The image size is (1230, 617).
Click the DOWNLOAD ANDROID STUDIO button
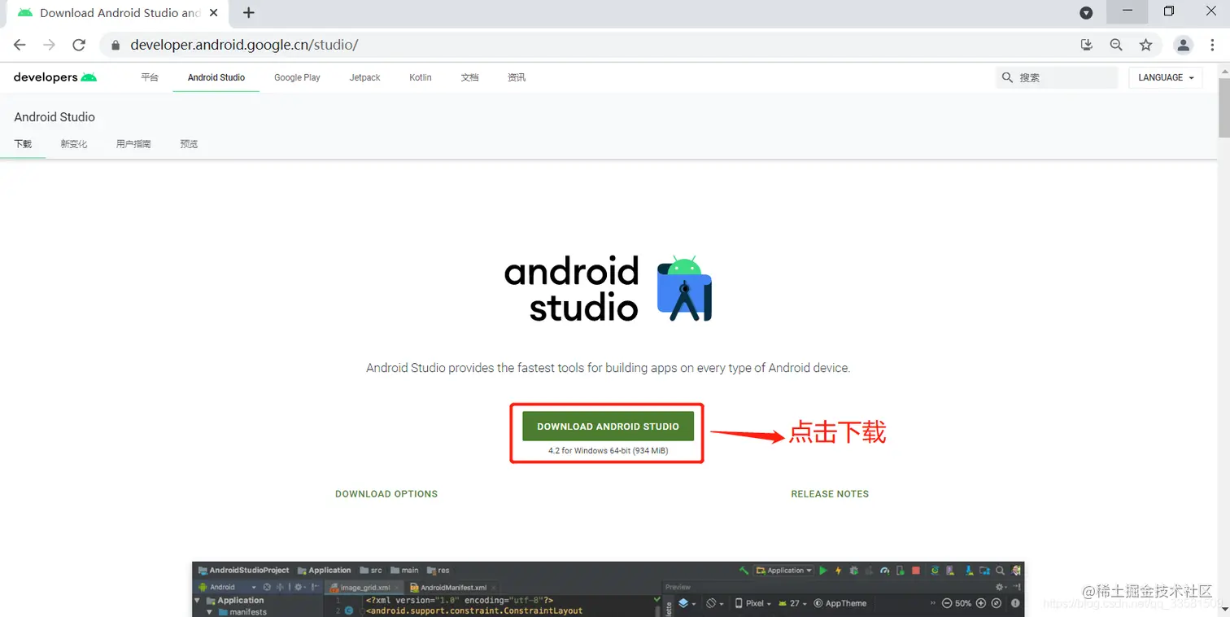click(x=607, y=426)
